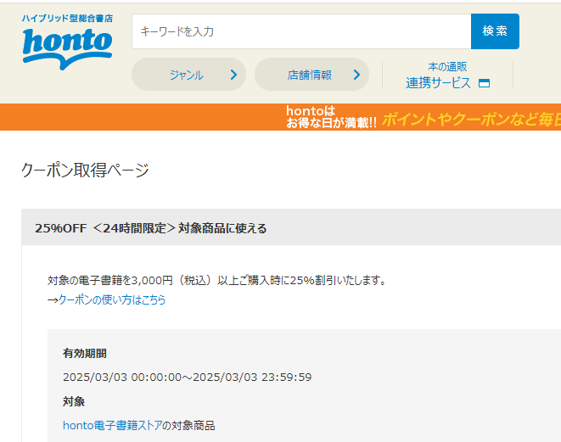Image resolution: width=561 pixels, height=442 pixels.
Task: Click the chevron arrow beside ジャンル
Action: click(233, 75)
